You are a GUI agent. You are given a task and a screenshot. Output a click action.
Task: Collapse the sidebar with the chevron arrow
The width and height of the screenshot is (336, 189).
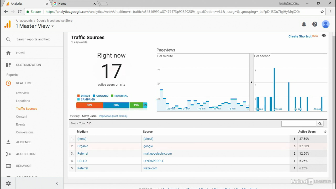[x=57, y=183]
